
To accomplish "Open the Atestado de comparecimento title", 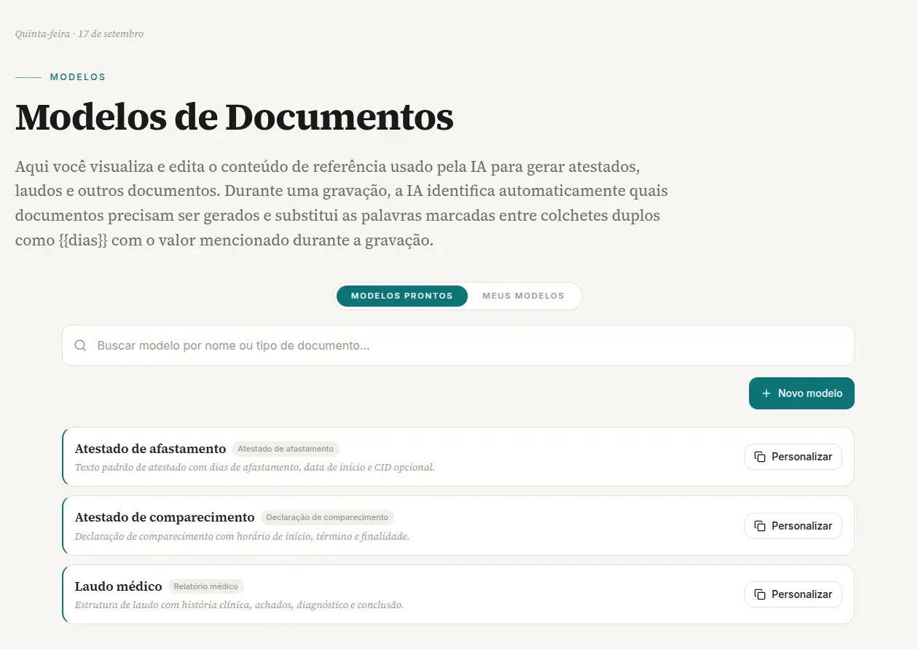I will [165, 517].
